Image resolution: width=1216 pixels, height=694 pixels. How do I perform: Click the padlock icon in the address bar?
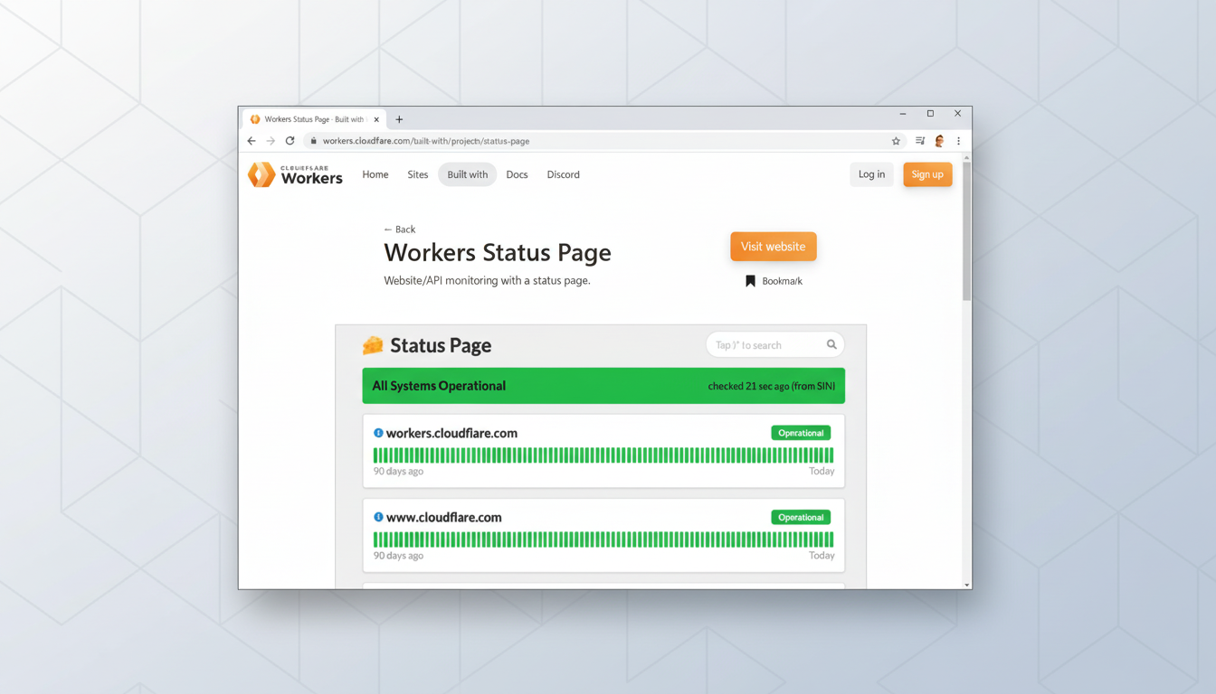point(313,141)
